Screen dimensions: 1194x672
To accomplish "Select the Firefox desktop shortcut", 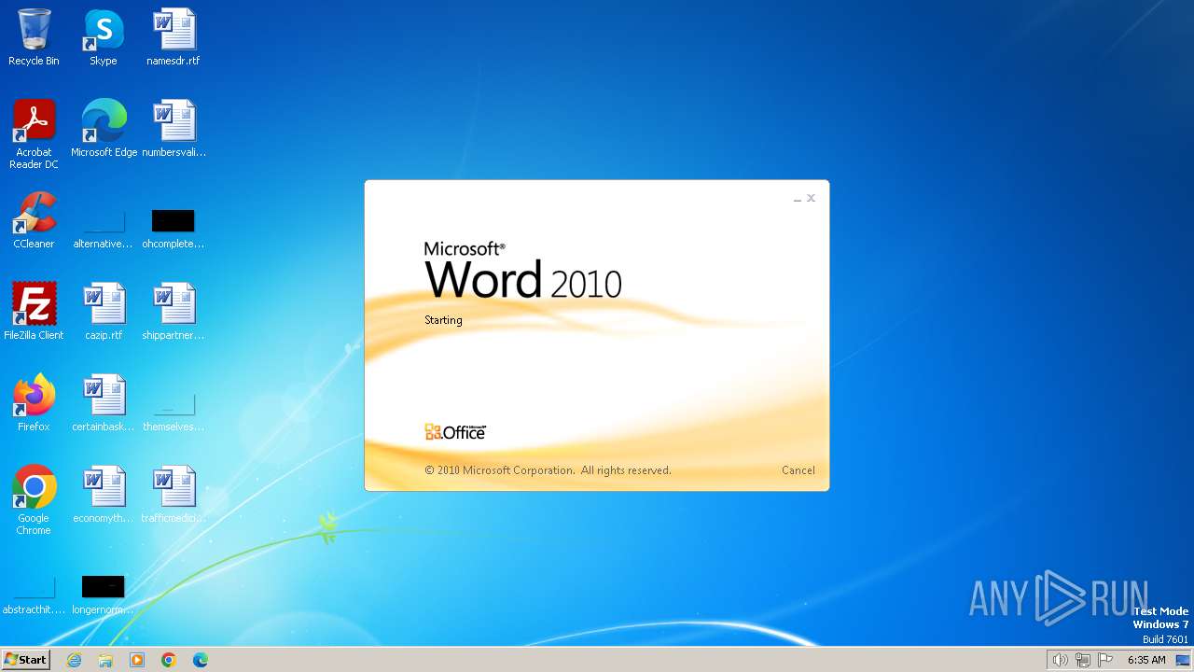I will tap(34, 403).
